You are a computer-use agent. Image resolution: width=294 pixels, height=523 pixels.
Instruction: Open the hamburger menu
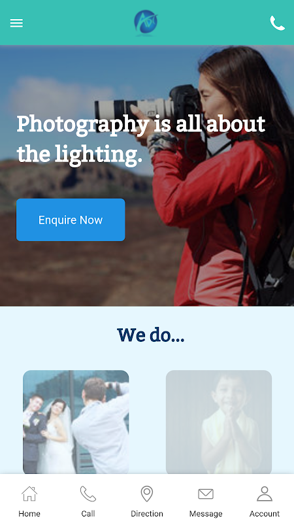click(x=16, y=23)
